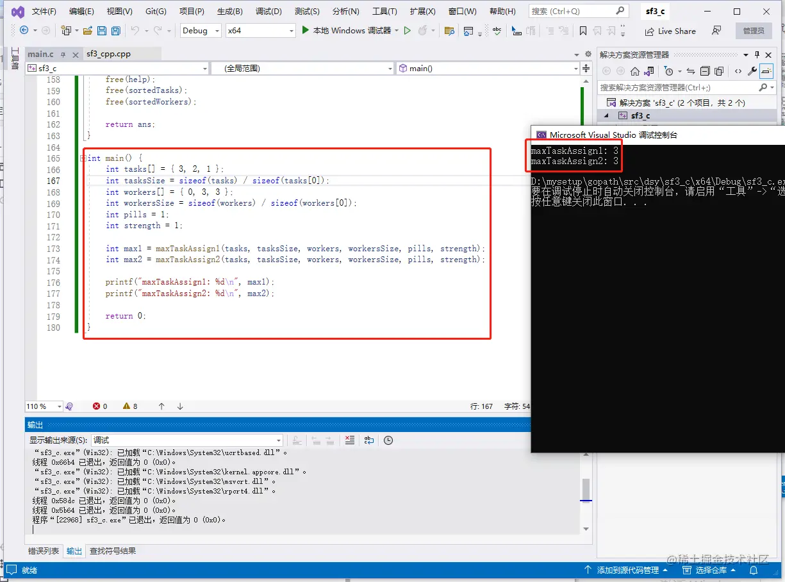Image resolution: width=785 pixels, height=582 pixels.
Task: Click the Solution Explorer home icon
Action: tap(634, 71)
